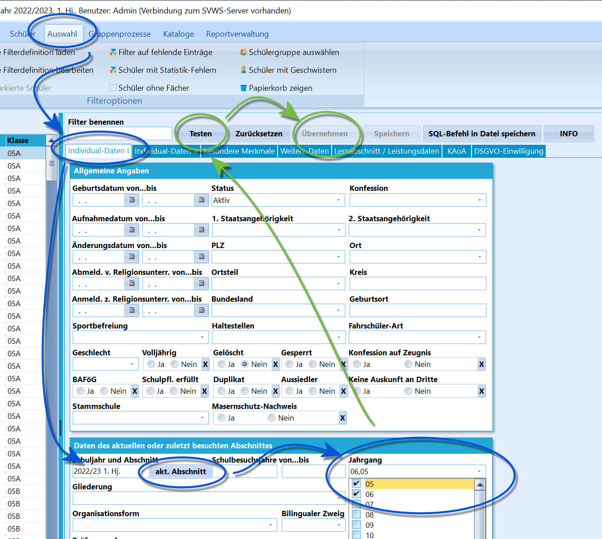
Task: Open the PLZ dropdown
Action: (338, 257)
